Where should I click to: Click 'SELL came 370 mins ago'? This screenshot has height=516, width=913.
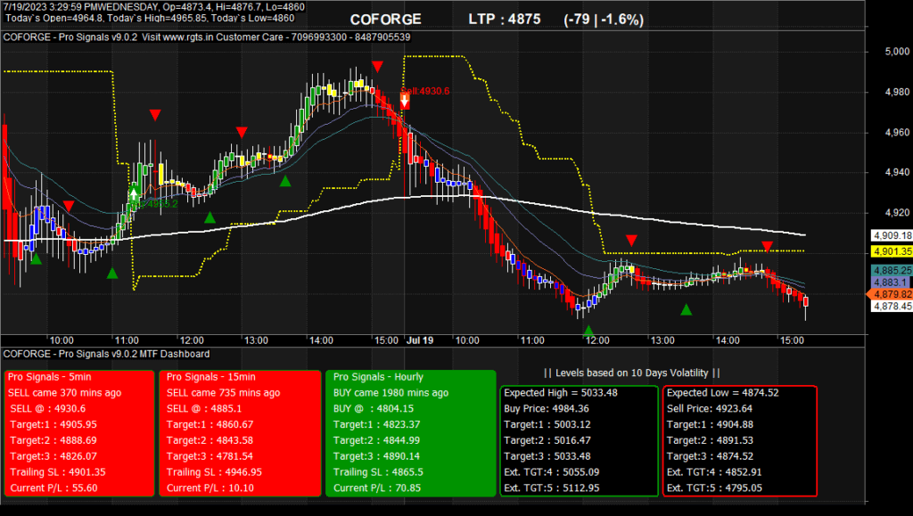point(64,393)
